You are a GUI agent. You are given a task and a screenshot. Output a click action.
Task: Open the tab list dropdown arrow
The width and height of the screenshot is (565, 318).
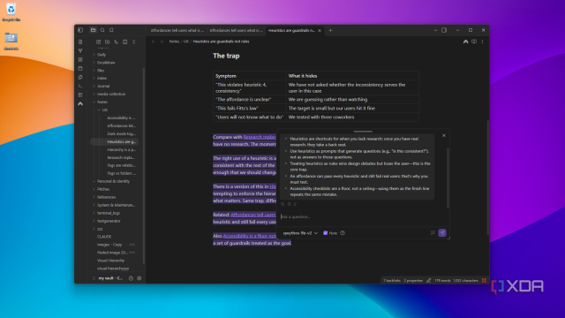(435, 30)
